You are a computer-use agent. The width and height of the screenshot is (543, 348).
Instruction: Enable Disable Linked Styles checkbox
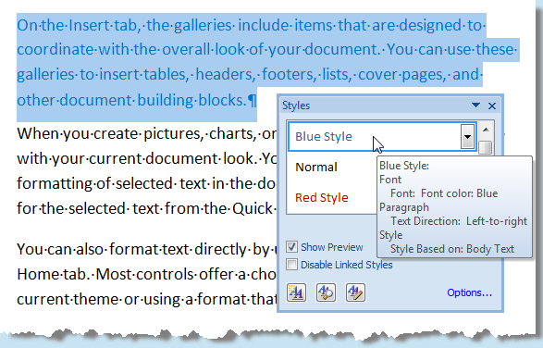pyautogui.click(x=291, y=265)
